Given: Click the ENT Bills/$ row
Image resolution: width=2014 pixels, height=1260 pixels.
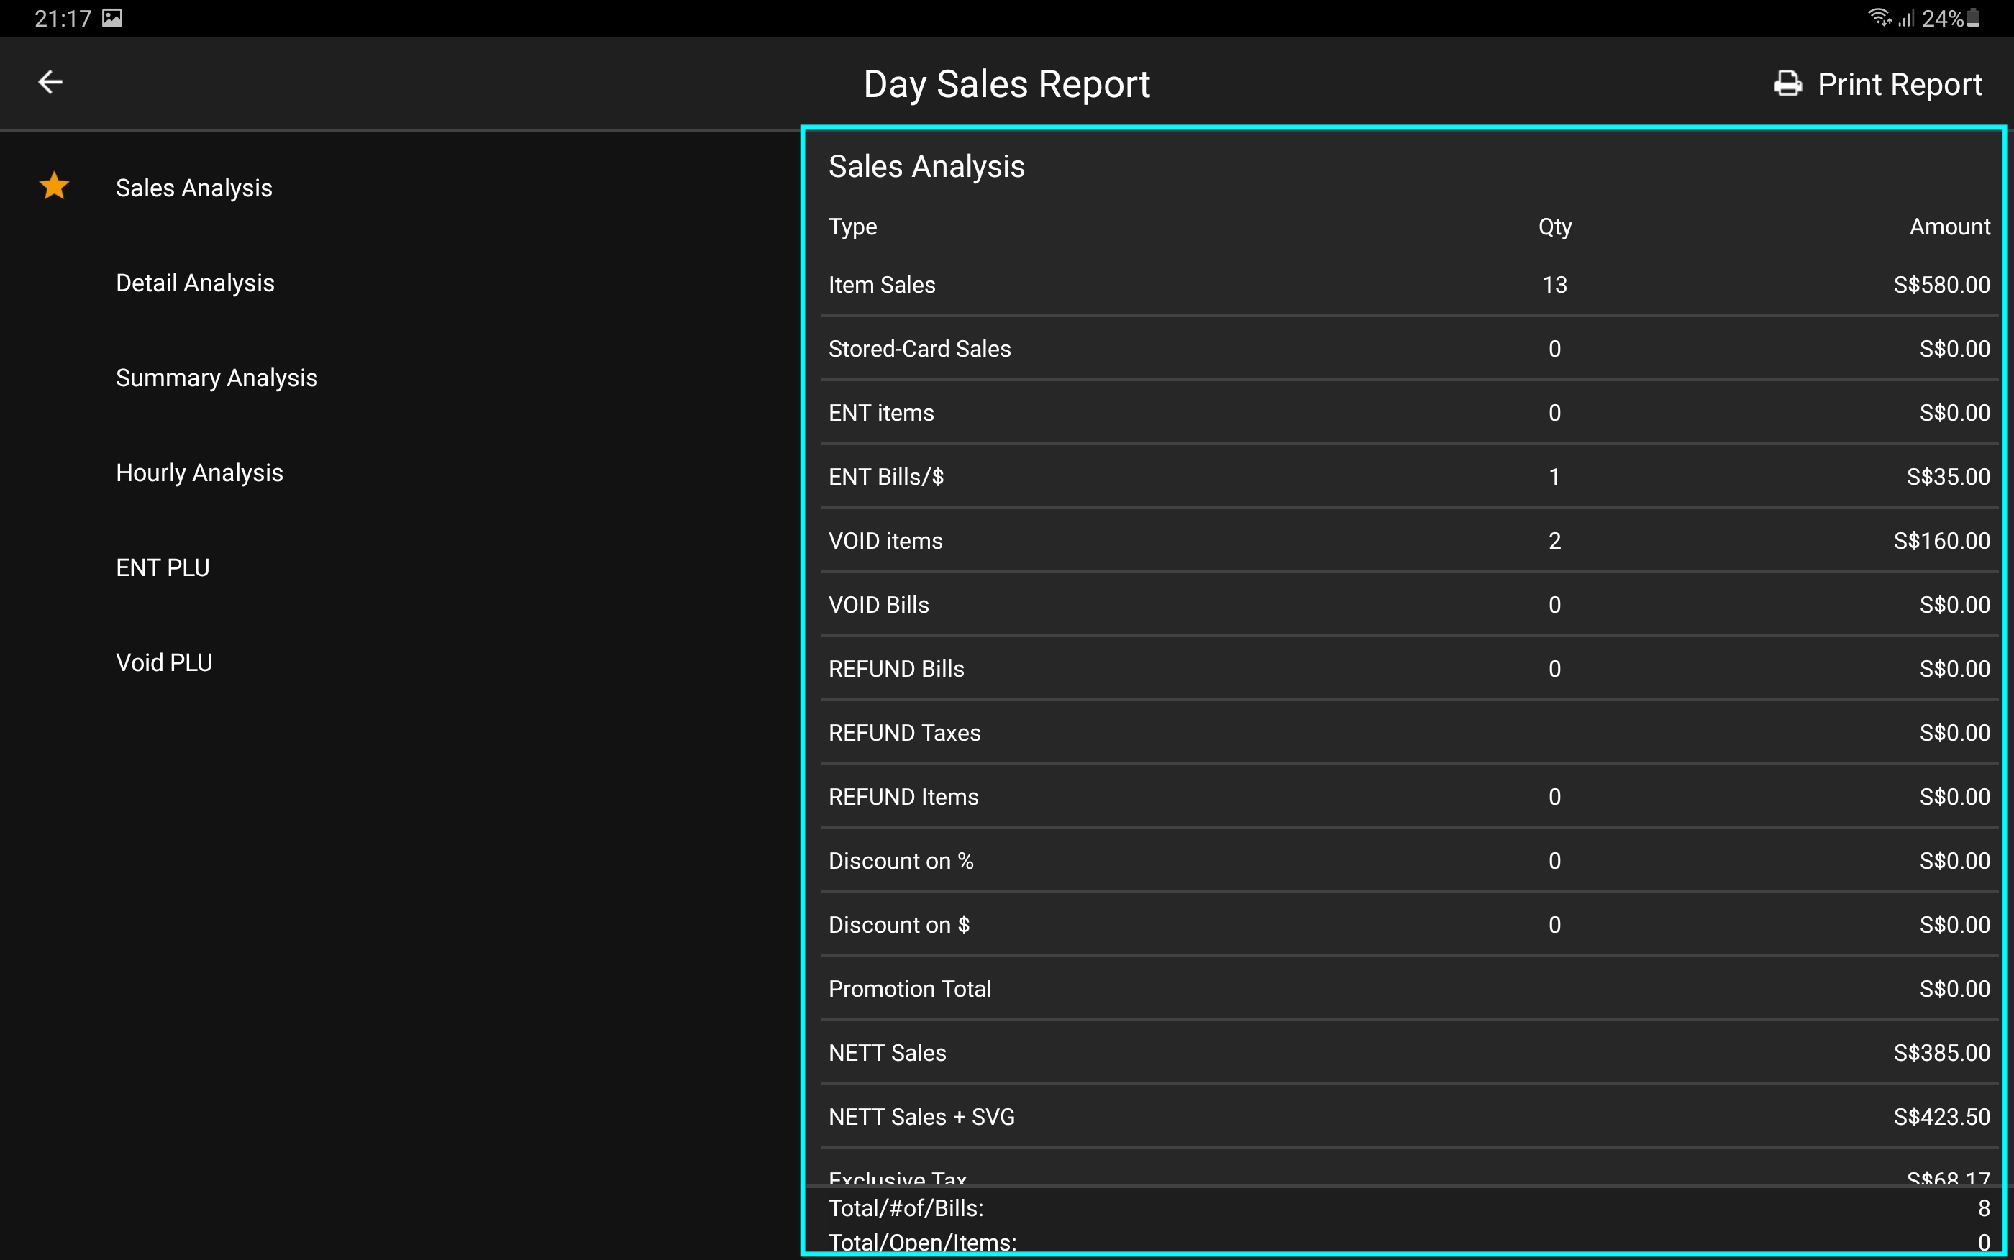Looking at the screenshot, I should click(x=1408, y=477).
